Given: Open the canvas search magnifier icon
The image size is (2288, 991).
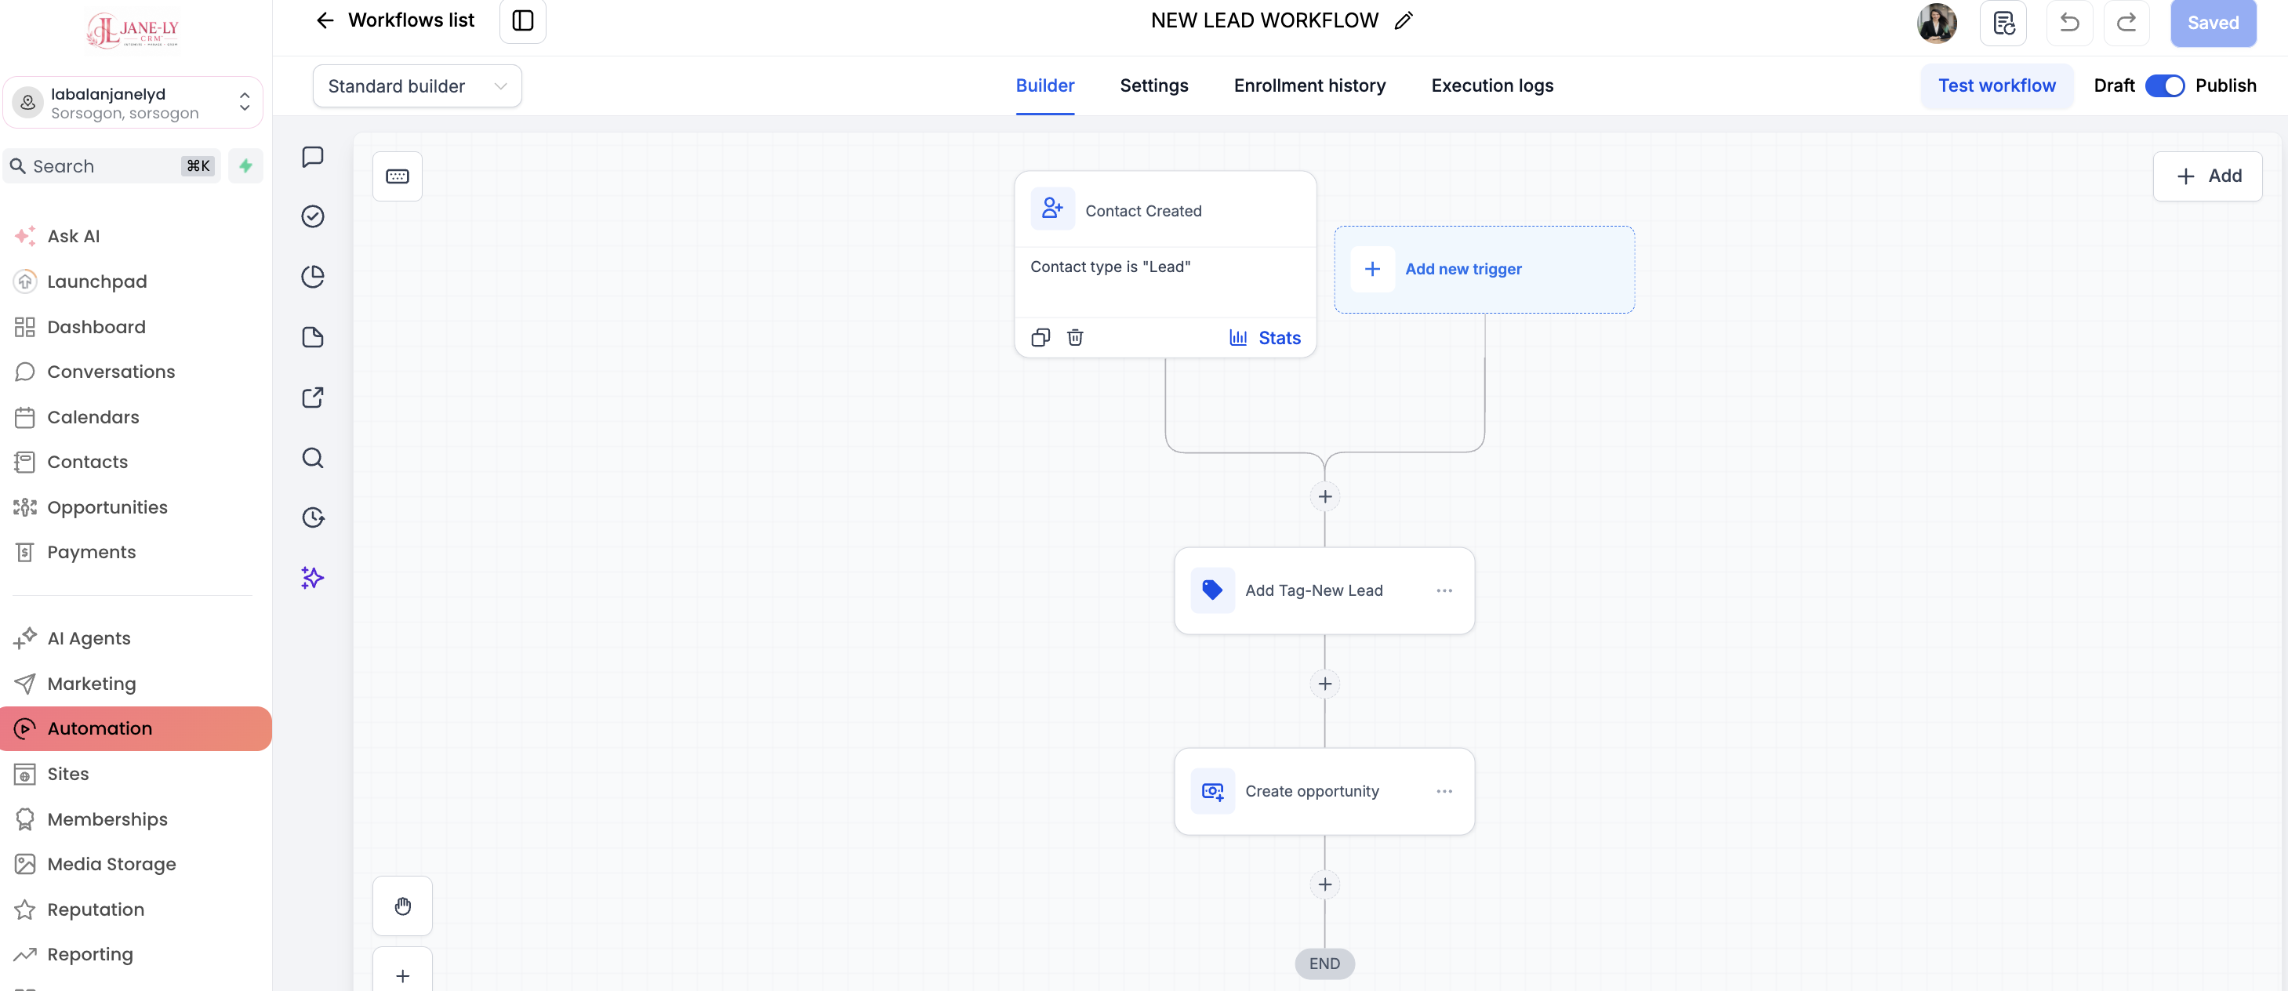Looking at the screenshot, I should coord(313,458).
